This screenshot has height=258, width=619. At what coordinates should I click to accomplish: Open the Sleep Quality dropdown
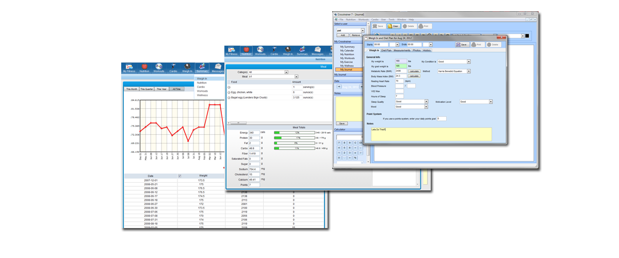(x=426, y=102)
